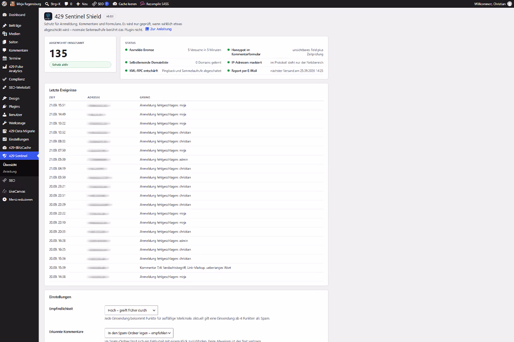Click the plus icon next to Neu

78,3
